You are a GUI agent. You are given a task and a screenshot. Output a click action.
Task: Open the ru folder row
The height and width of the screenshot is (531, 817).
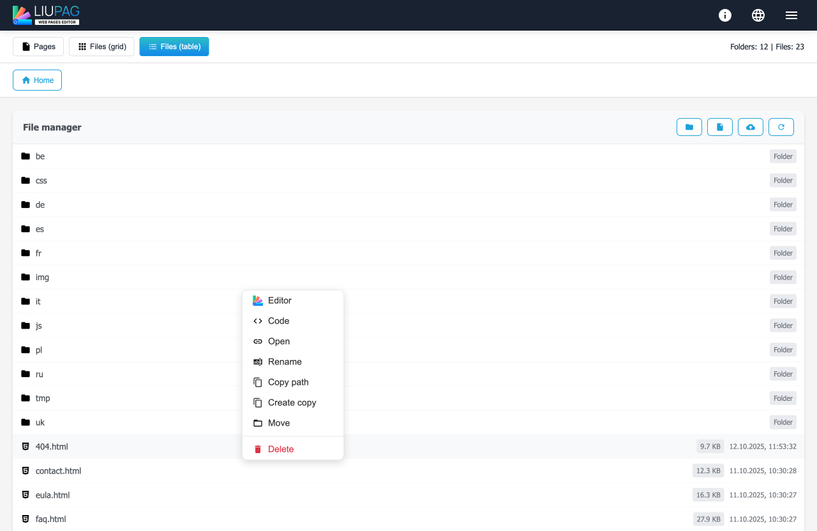point(408,374)
